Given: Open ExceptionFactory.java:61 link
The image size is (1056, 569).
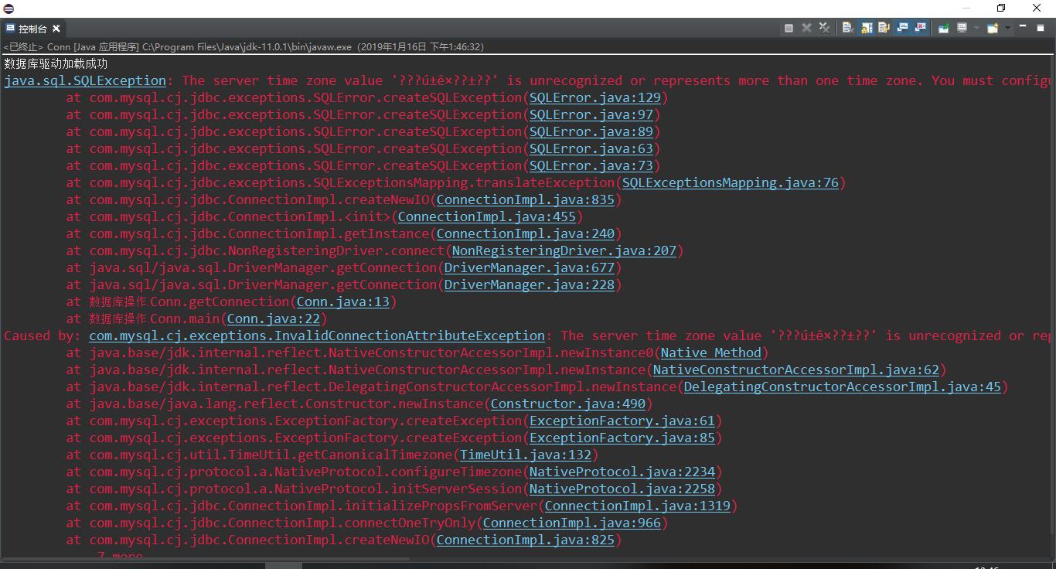Looking at the screenshot, I should click(622, 421).
